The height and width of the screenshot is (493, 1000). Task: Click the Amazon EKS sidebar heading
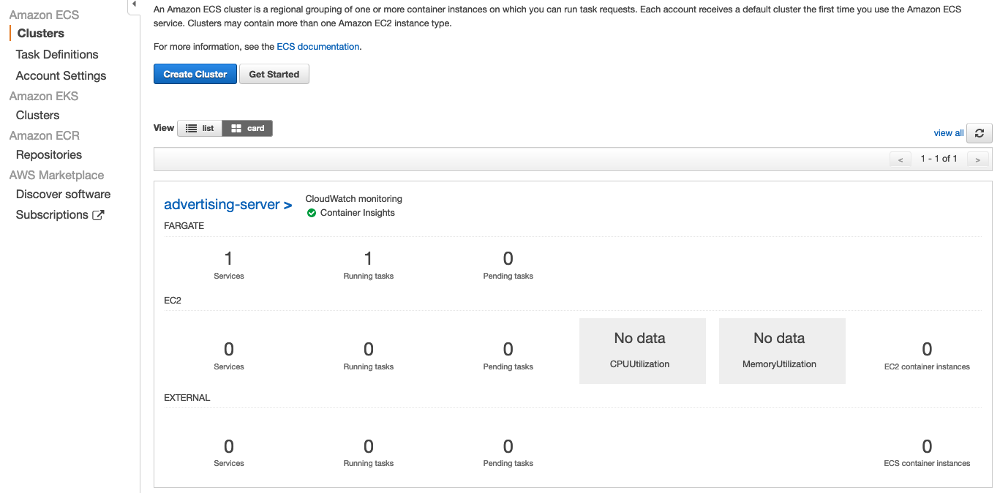(44, 96)
